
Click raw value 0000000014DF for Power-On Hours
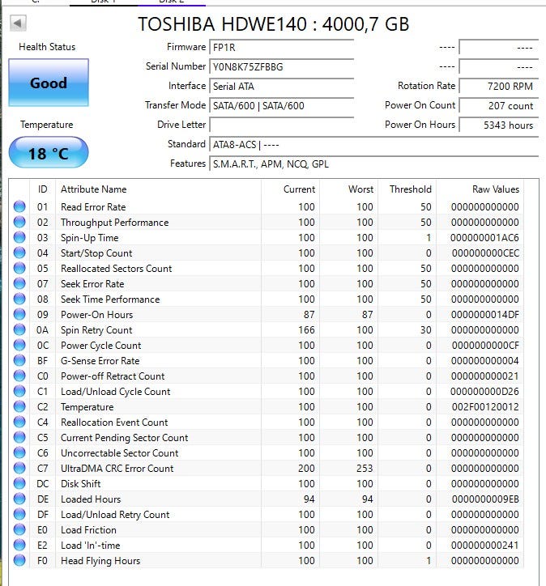485,315
